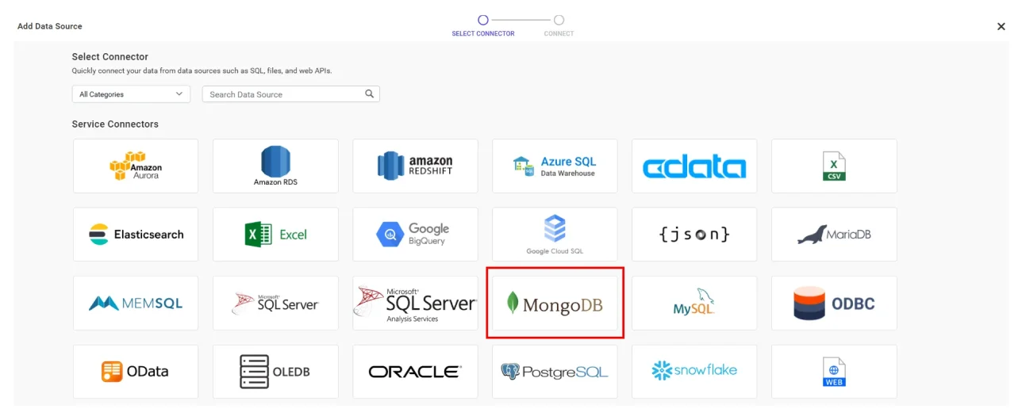Select the Microsoft SQL Server connector

pos(275,303)
